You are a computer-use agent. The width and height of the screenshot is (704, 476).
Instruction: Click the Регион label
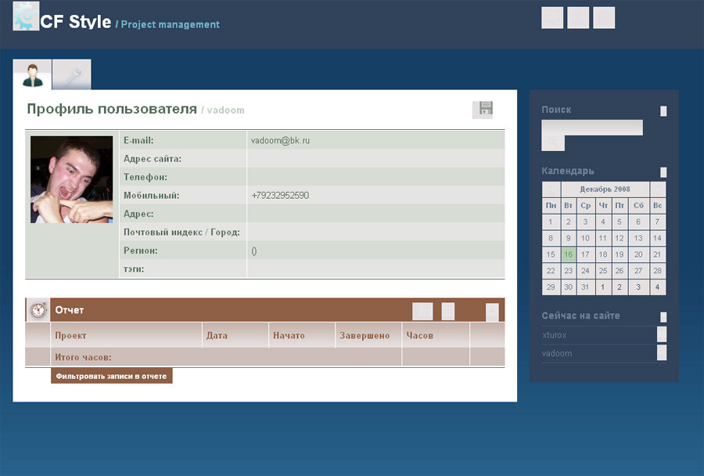pos(141,251)
